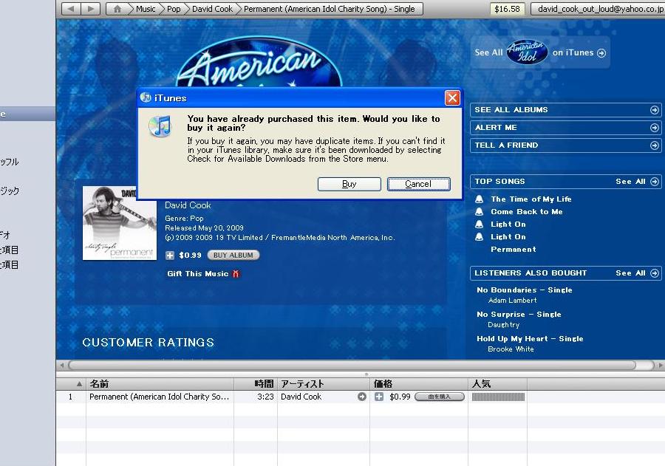
Task: Select Pop in the breadcrumb path
Action: click(174, 8)
